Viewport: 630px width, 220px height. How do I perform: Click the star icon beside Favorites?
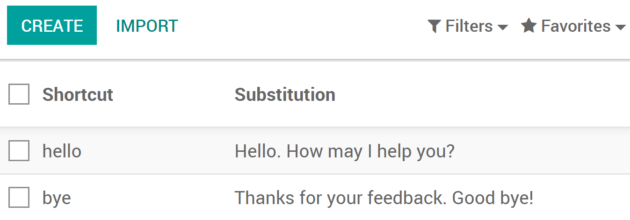(x=529, y=26)
